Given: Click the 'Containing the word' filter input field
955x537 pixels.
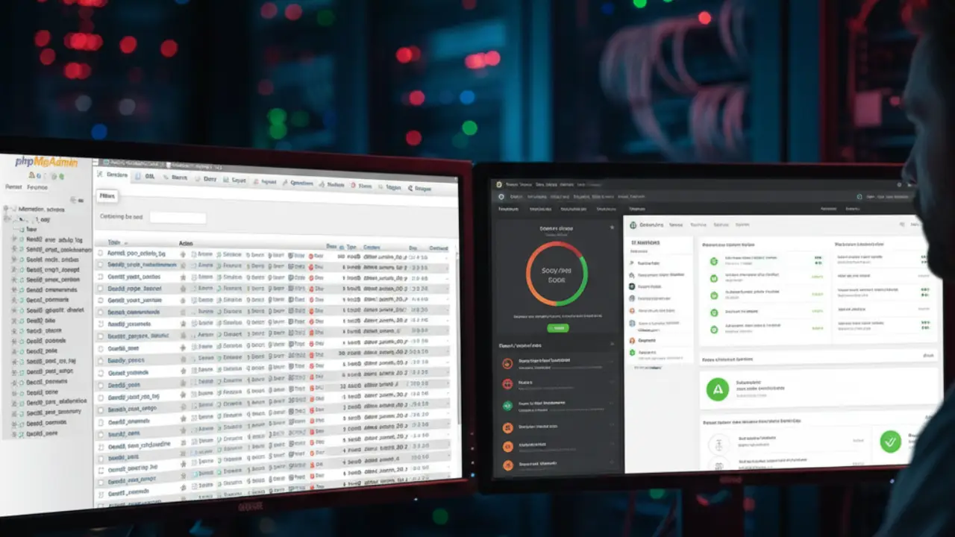Looking at the screenshot, I should 178,218.
